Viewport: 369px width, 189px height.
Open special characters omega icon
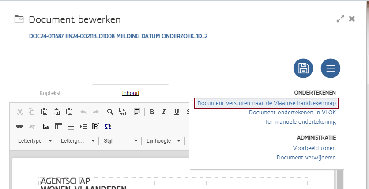[108, 126]
